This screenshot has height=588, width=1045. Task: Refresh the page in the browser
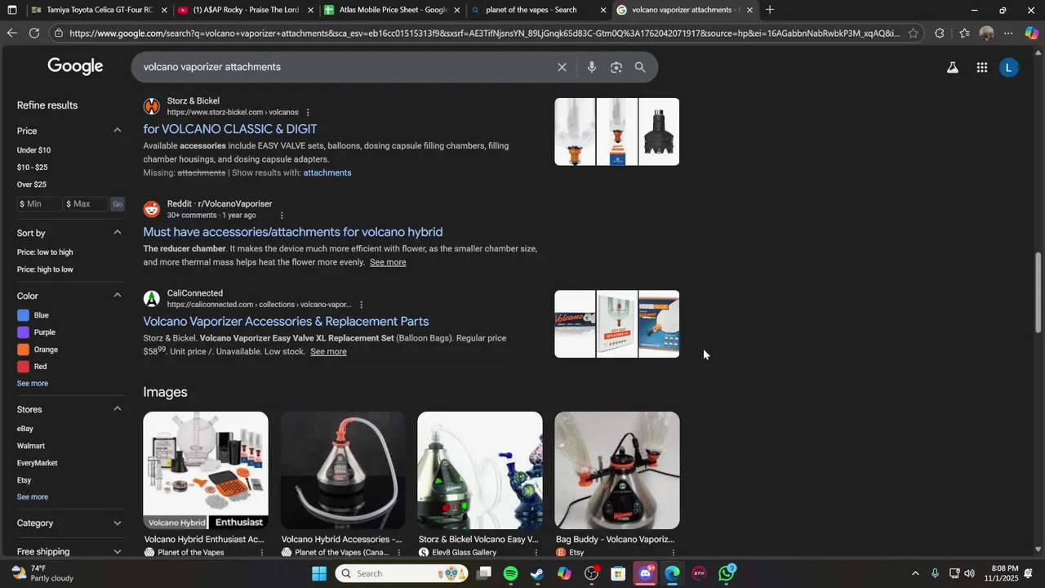pos(34,33)
